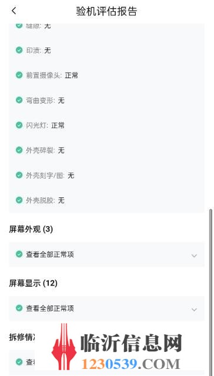Screen dimensions: 214x376
Task: Click green check icon beside 外壳脱胶
Action: (x=19, y=200)
